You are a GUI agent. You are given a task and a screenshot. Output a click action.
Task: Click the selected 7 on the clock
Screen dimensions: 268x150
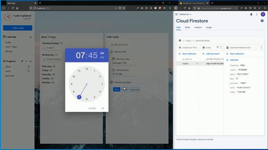pos(79,97)
